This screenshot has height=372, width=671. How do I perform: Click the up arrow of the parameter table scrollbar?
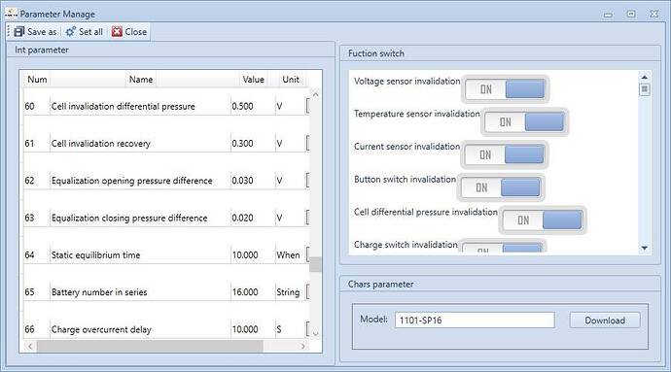[315, 94]
